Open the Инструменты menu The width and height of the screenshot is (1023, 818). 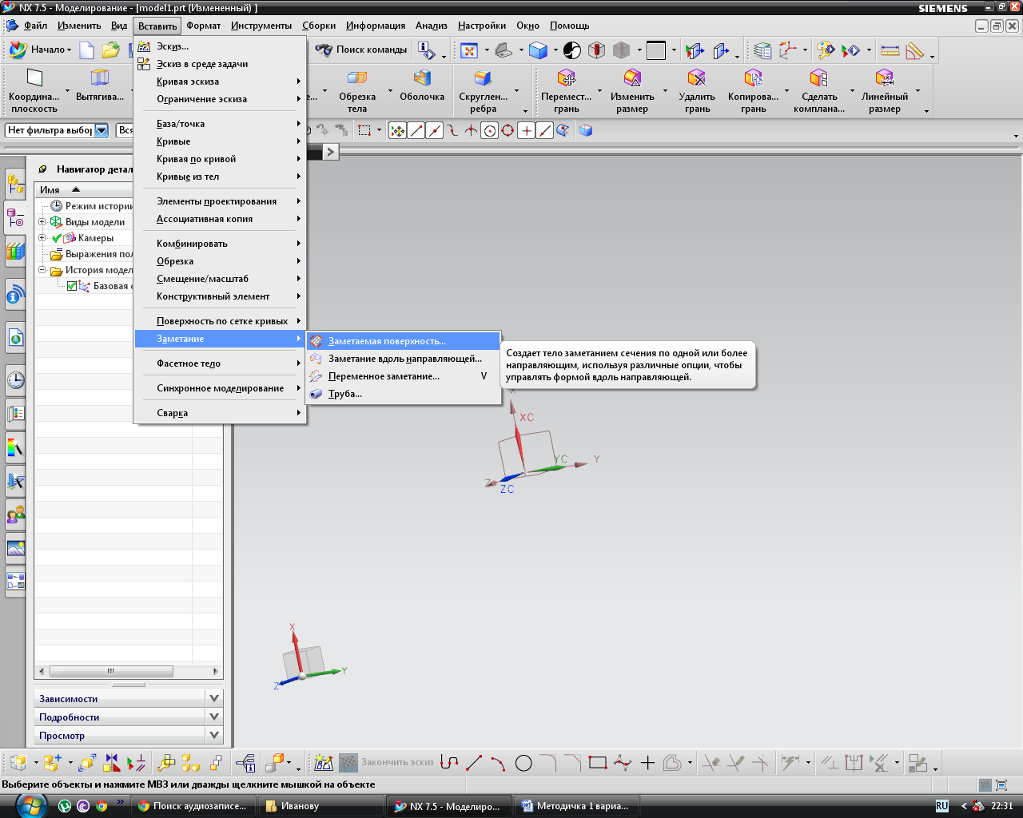(x=261, y=26)
